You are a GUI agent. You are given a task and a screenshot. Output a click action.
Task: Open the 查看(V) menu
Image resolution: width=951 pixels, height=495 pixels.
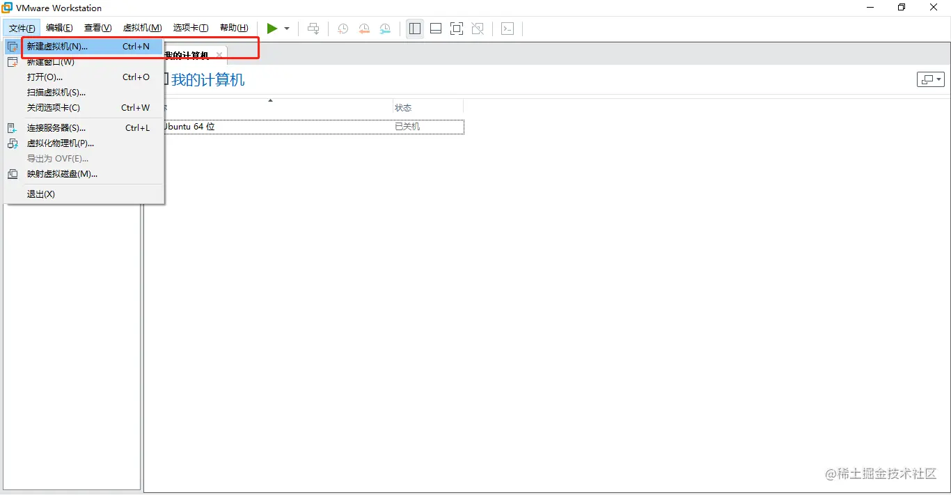pos(98,28)
